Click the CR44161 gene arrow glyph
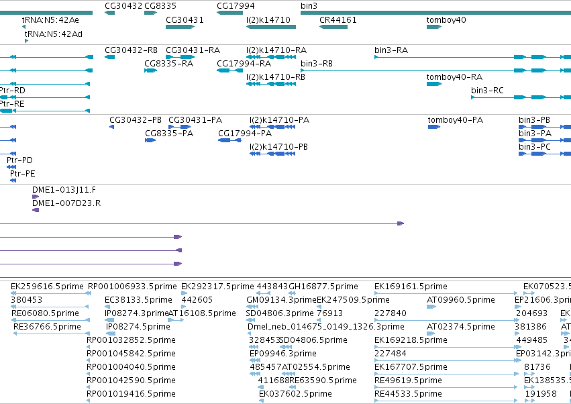 [x=333, y=27]
